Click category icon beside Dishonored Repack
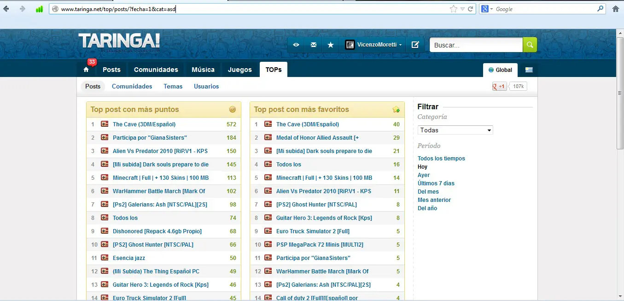This screenshot has height=301, width=624. click(x=105, y=231)
